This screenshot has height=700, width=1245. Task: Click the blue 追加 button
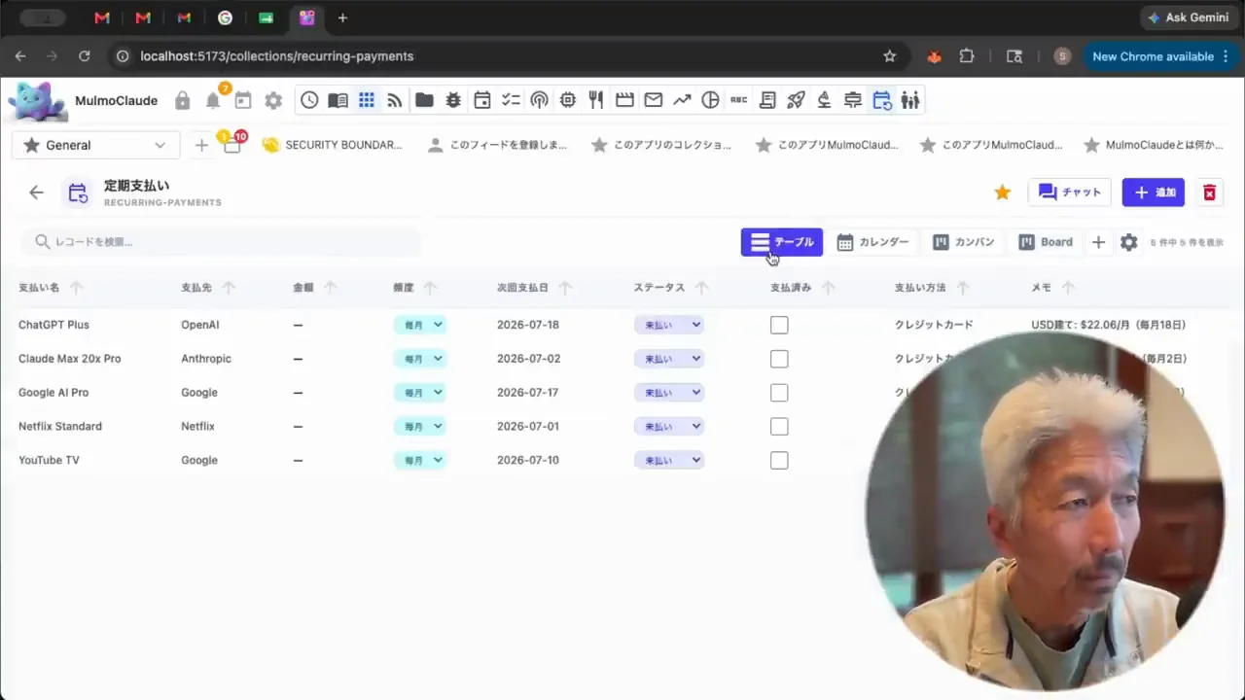pyautogui.click(x=1154, y=192)
